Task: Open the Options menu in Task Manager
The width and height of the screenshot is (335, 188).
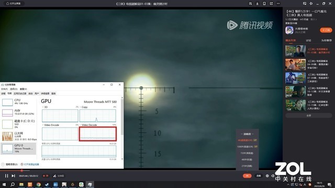Action: coord(14,89)
